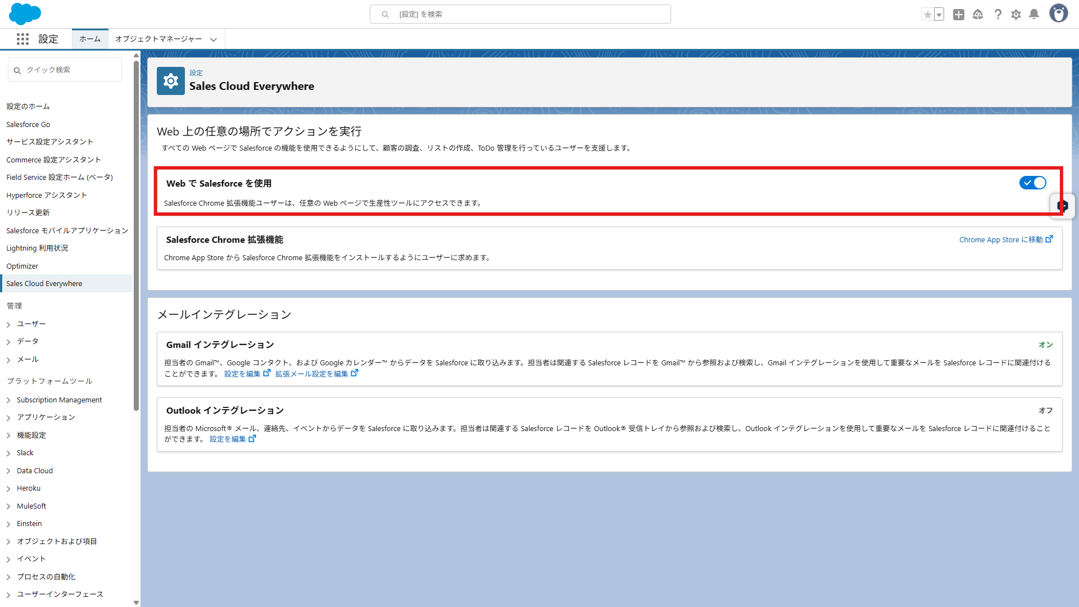Image resolution: width=1079 pixels, height=607 pixels.
Task: Expand the ユーザーインターフェース tree node
Action: pos(8,595)
